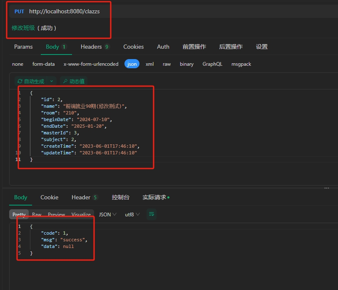The image size is (338, 290).
Task: Open the arrow dropdown beside 自动生成
Action: pyautogui.click(x=52, y=81)
